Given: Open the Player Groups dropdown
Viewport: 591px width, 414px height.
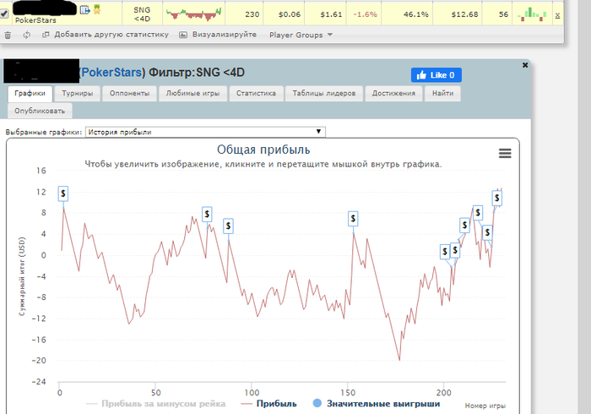Looking at the screenshot, I should click(301, 35).
